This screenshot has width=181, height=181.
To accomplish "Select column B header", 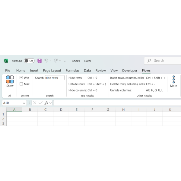I will (30, 110).
